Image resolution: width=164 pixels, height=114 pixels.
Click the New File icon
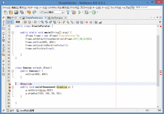coord(5,12)
